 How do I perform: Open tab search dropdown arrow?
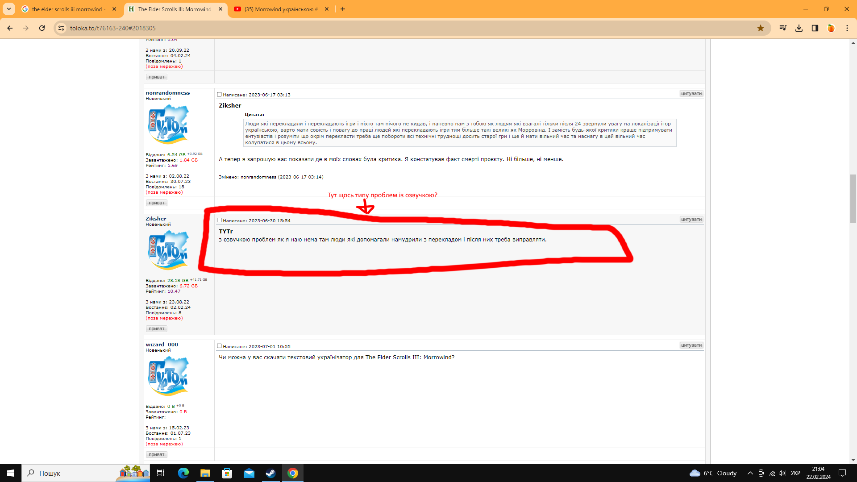coord(9,9)
